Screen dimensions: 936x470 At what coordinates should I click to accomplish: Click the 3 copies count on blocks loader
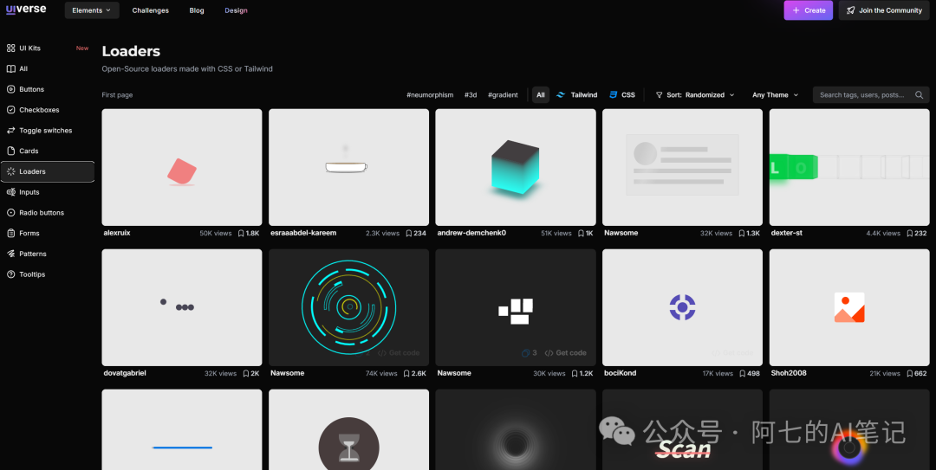pos(529,353)
